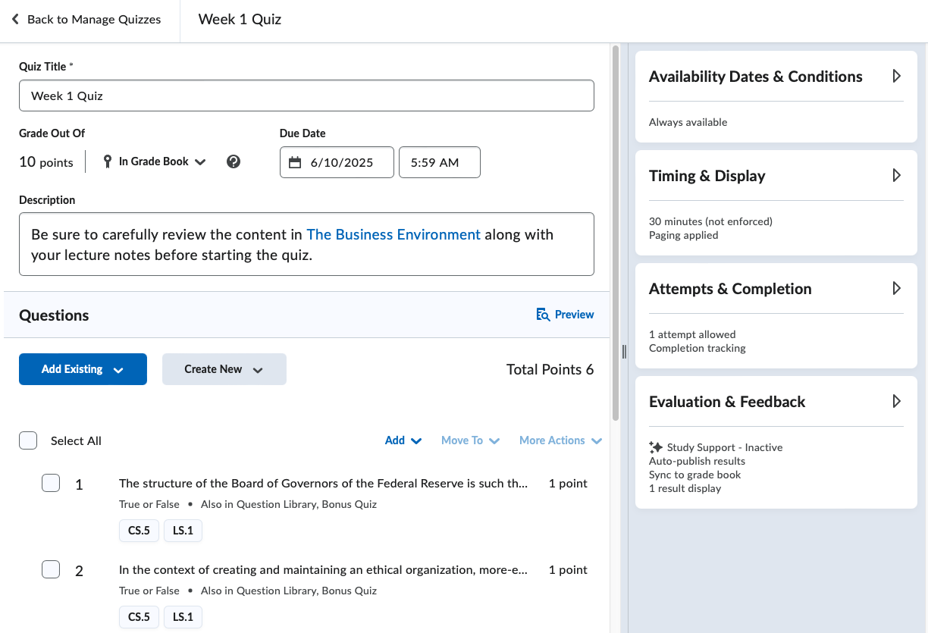The width and height of the screenshot is (928, 633).
Task: Click the back arrow to Manage Quizzes
Action: (15, 20)
